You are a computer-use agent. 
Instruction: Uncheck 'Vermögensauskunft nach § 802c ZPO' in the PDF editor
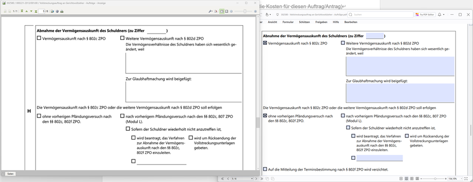pyautogui.click(x=265, y=43)
